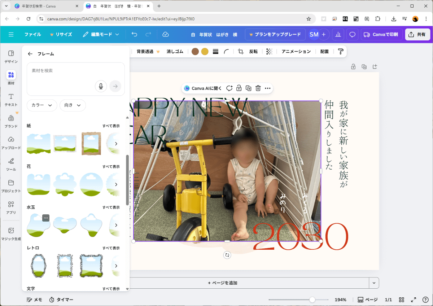The width and height of the screenshot is (433, 306).
Task: Open the corner rounding tool
Action: [x=227, y=52]
